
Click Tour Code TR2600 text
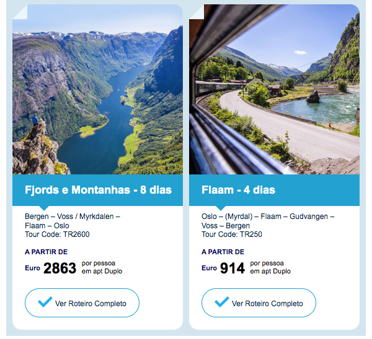tap(57, 234)
